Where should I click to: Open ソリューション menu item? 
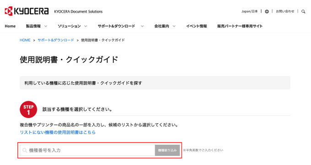tap(69, 26)
